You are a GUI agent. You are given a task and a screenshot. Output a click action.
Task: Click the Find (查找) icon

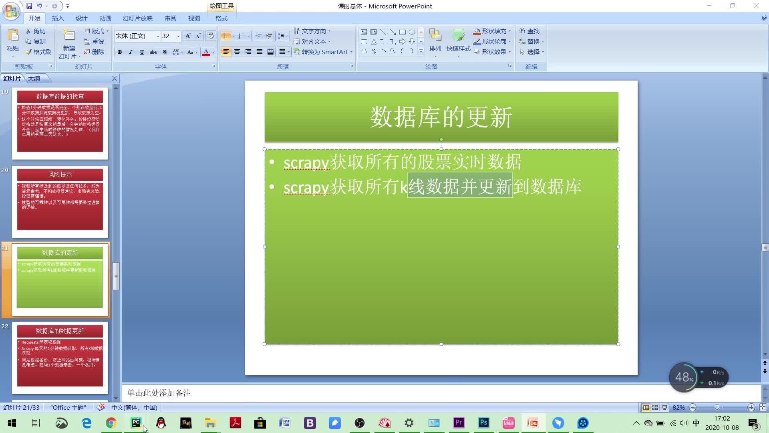pos(522,31)
